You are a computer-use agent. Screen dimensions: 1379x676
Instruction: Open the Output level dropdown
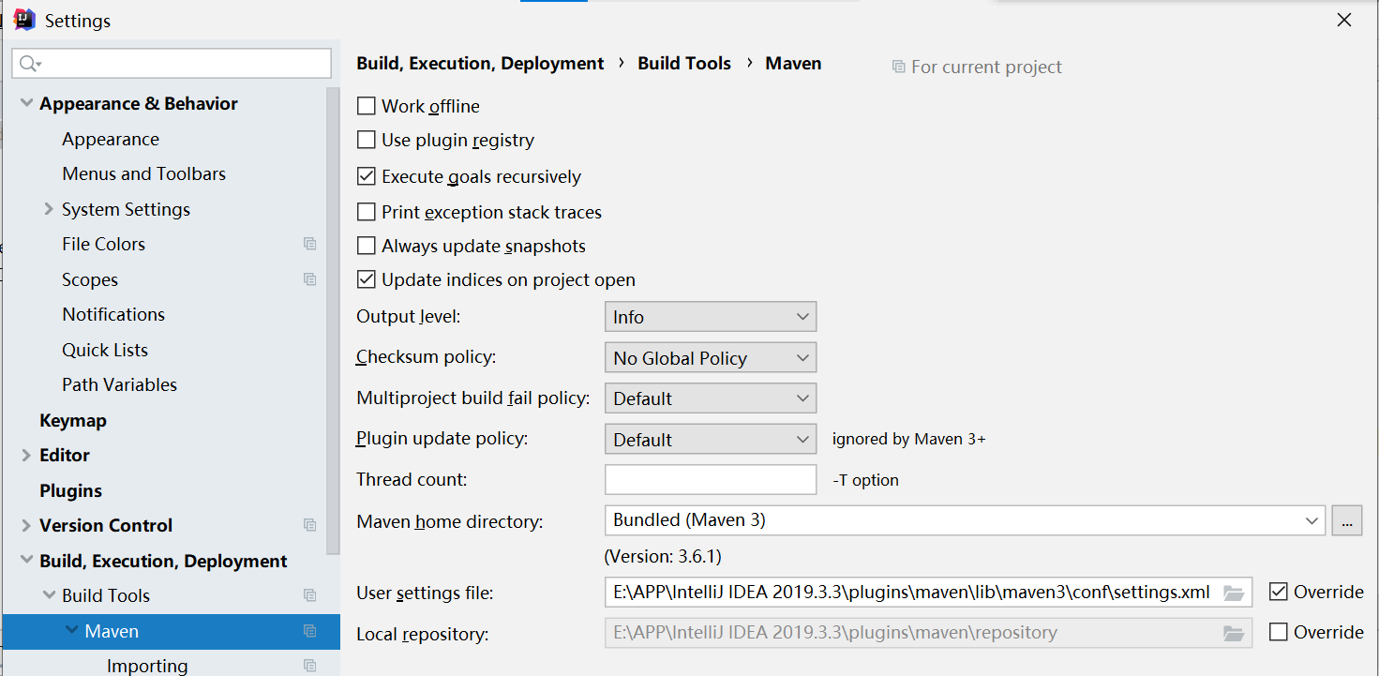[710, 317]
